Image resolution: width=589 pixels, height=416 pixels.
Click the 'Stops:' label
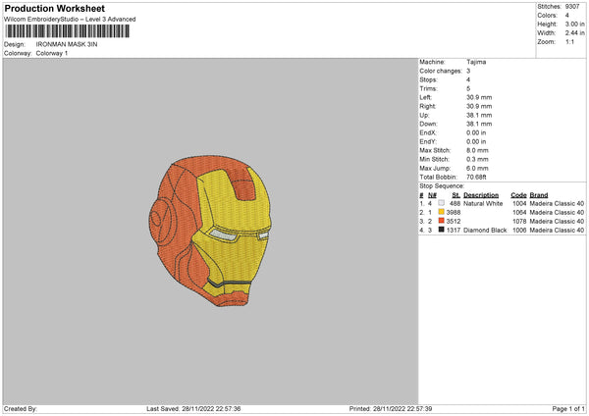[429, 79]
